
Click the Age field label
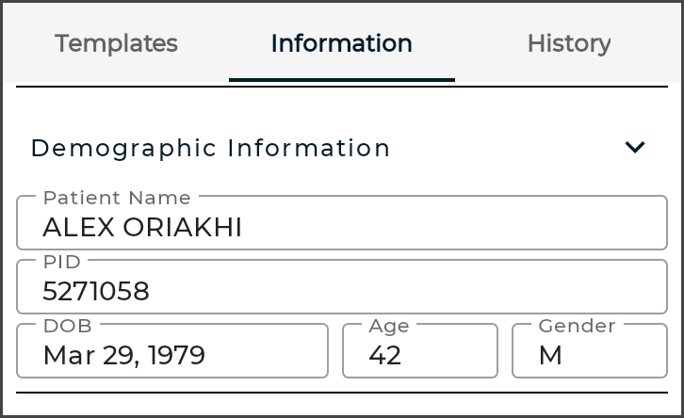388,326
